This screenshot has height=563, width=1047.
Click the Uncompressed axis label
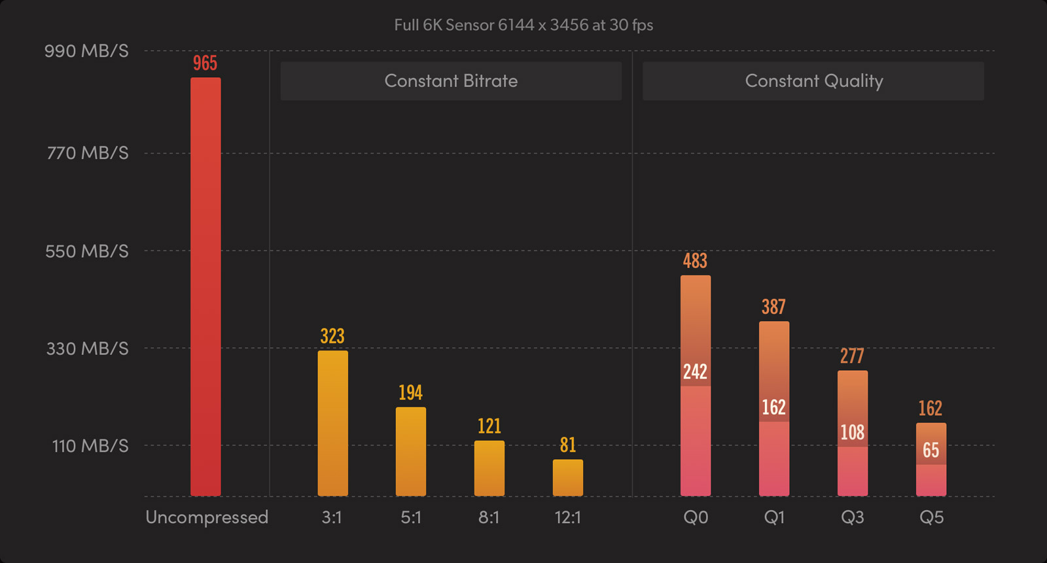click(207, 517)
